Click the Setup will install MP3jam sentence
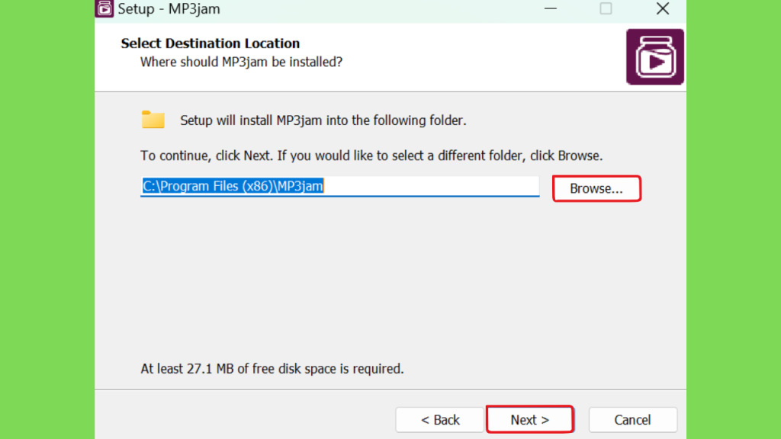The height and width of the screenshot is (439, 781). coord(323,120)
